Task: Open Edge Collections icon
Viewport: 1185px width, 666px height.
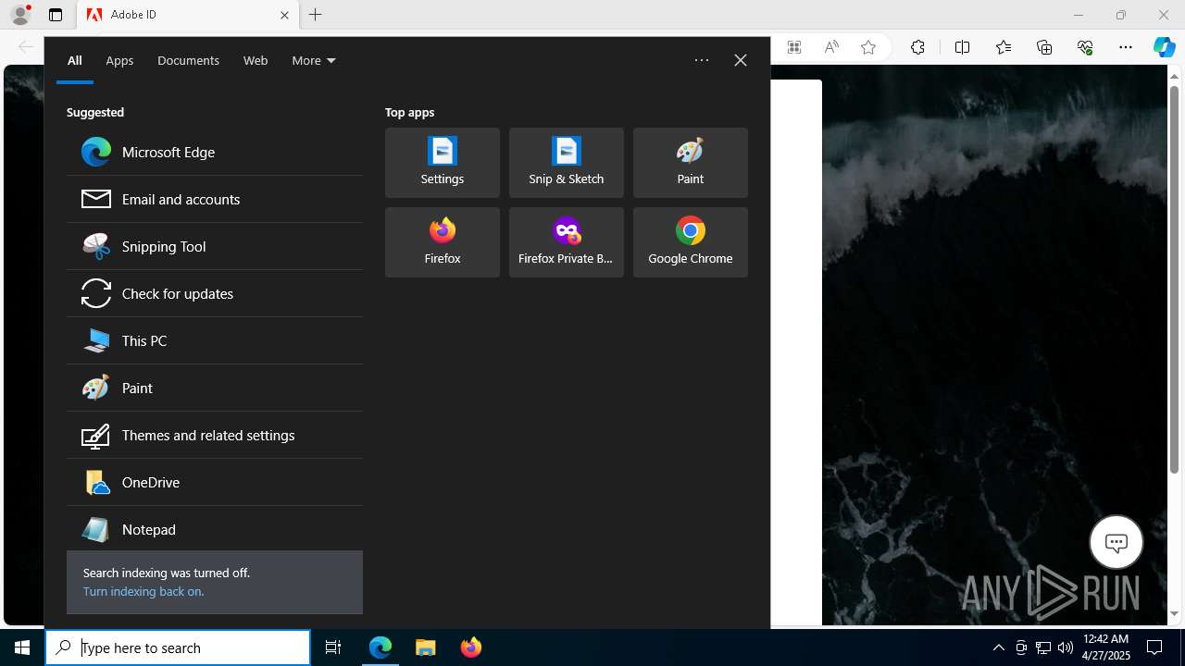Action: (1044, 47)
